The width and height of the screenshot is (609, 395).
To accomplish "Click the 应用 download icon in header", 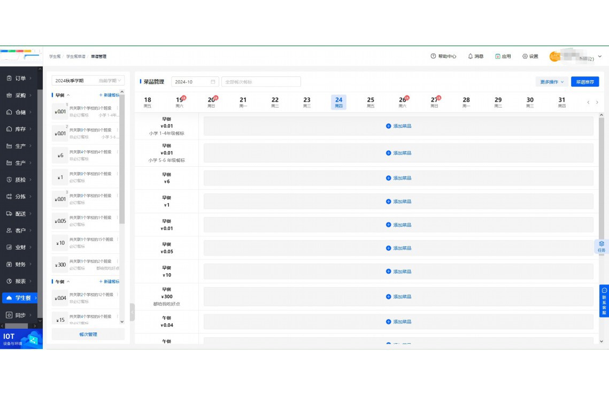I will click(x=497, y=56).
